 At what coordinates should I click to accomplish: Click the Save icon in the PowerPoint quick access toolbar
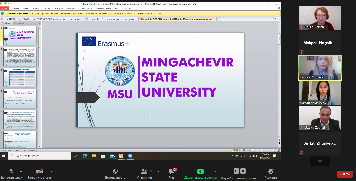tap(5, 4)
